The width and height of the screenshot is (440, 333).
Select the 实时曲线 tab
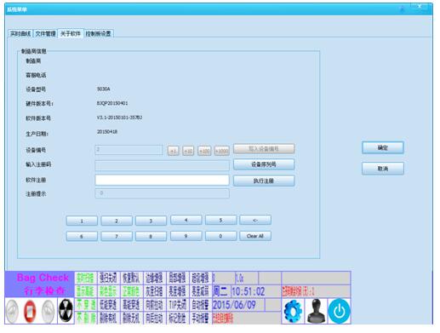[x=20, y=33]
